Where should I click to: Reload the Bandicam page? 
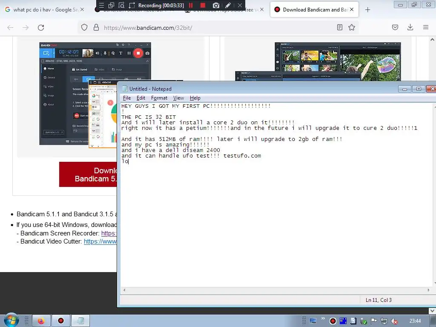tap(41, 28)
